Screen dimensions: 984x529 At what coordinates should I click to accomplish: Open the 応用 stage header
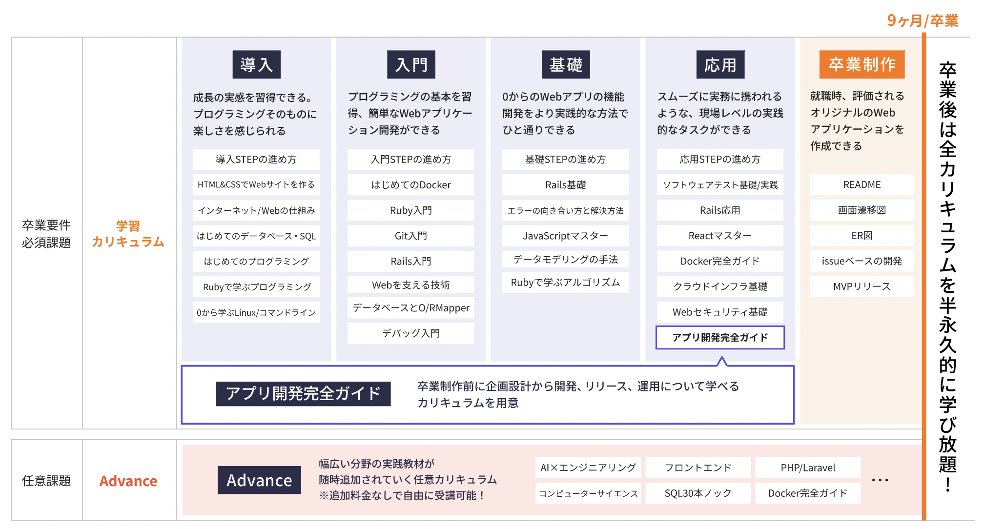720,64
